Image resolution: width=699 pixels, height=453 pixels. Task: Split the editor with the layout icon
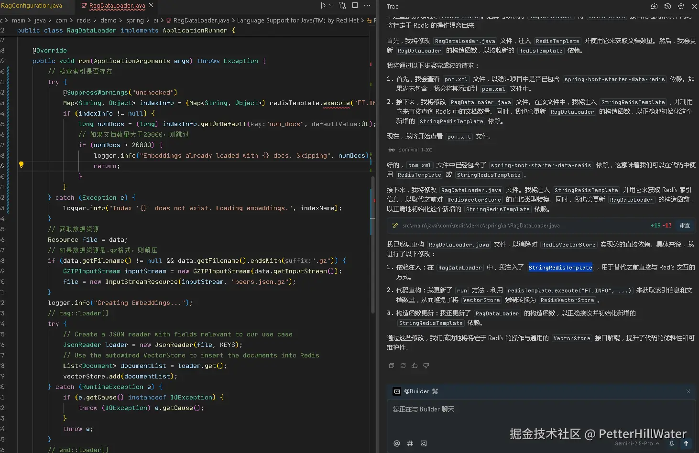pos(355,6)
